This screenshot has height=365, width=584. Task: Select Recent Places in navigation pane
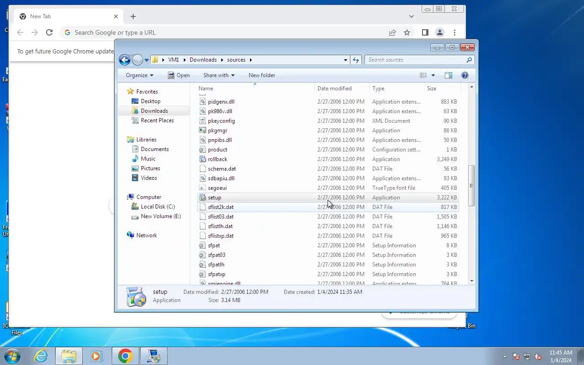[157, 120]
